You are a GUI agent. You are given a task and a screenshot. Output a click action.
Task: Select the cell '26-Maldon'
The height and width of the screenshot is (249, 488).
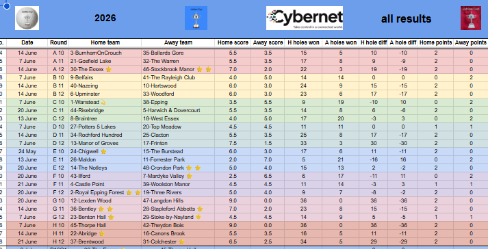point(105,159)
